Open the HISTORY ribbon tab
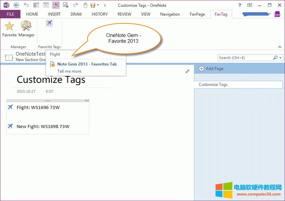The image size is (285, 201). [x=100, y=14]
